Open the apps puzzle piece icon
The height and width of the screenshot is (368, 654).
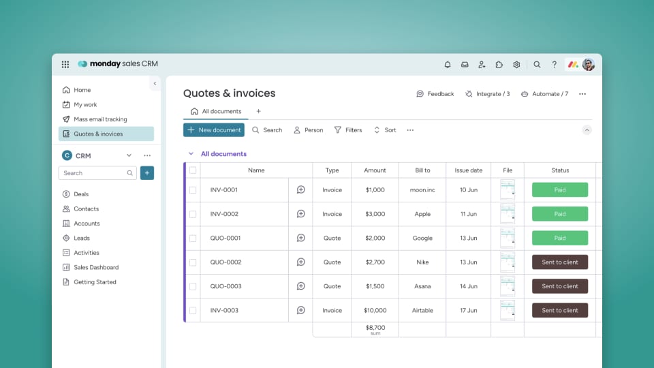click(x=499, y=65)
